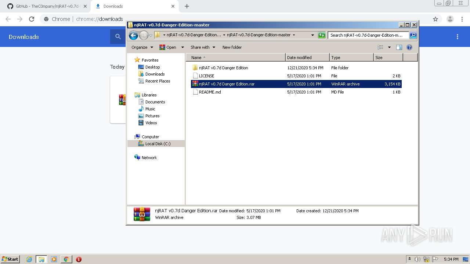The width and height of the screenshot is (470, 264).
Task: Open the Videos library
Action: [148, 123]
